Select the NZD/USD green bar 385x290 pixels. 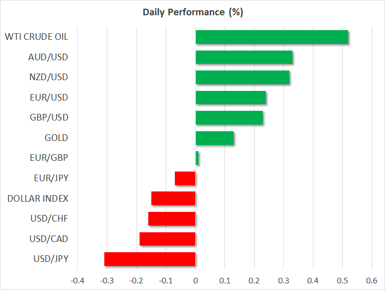point(242,78)
